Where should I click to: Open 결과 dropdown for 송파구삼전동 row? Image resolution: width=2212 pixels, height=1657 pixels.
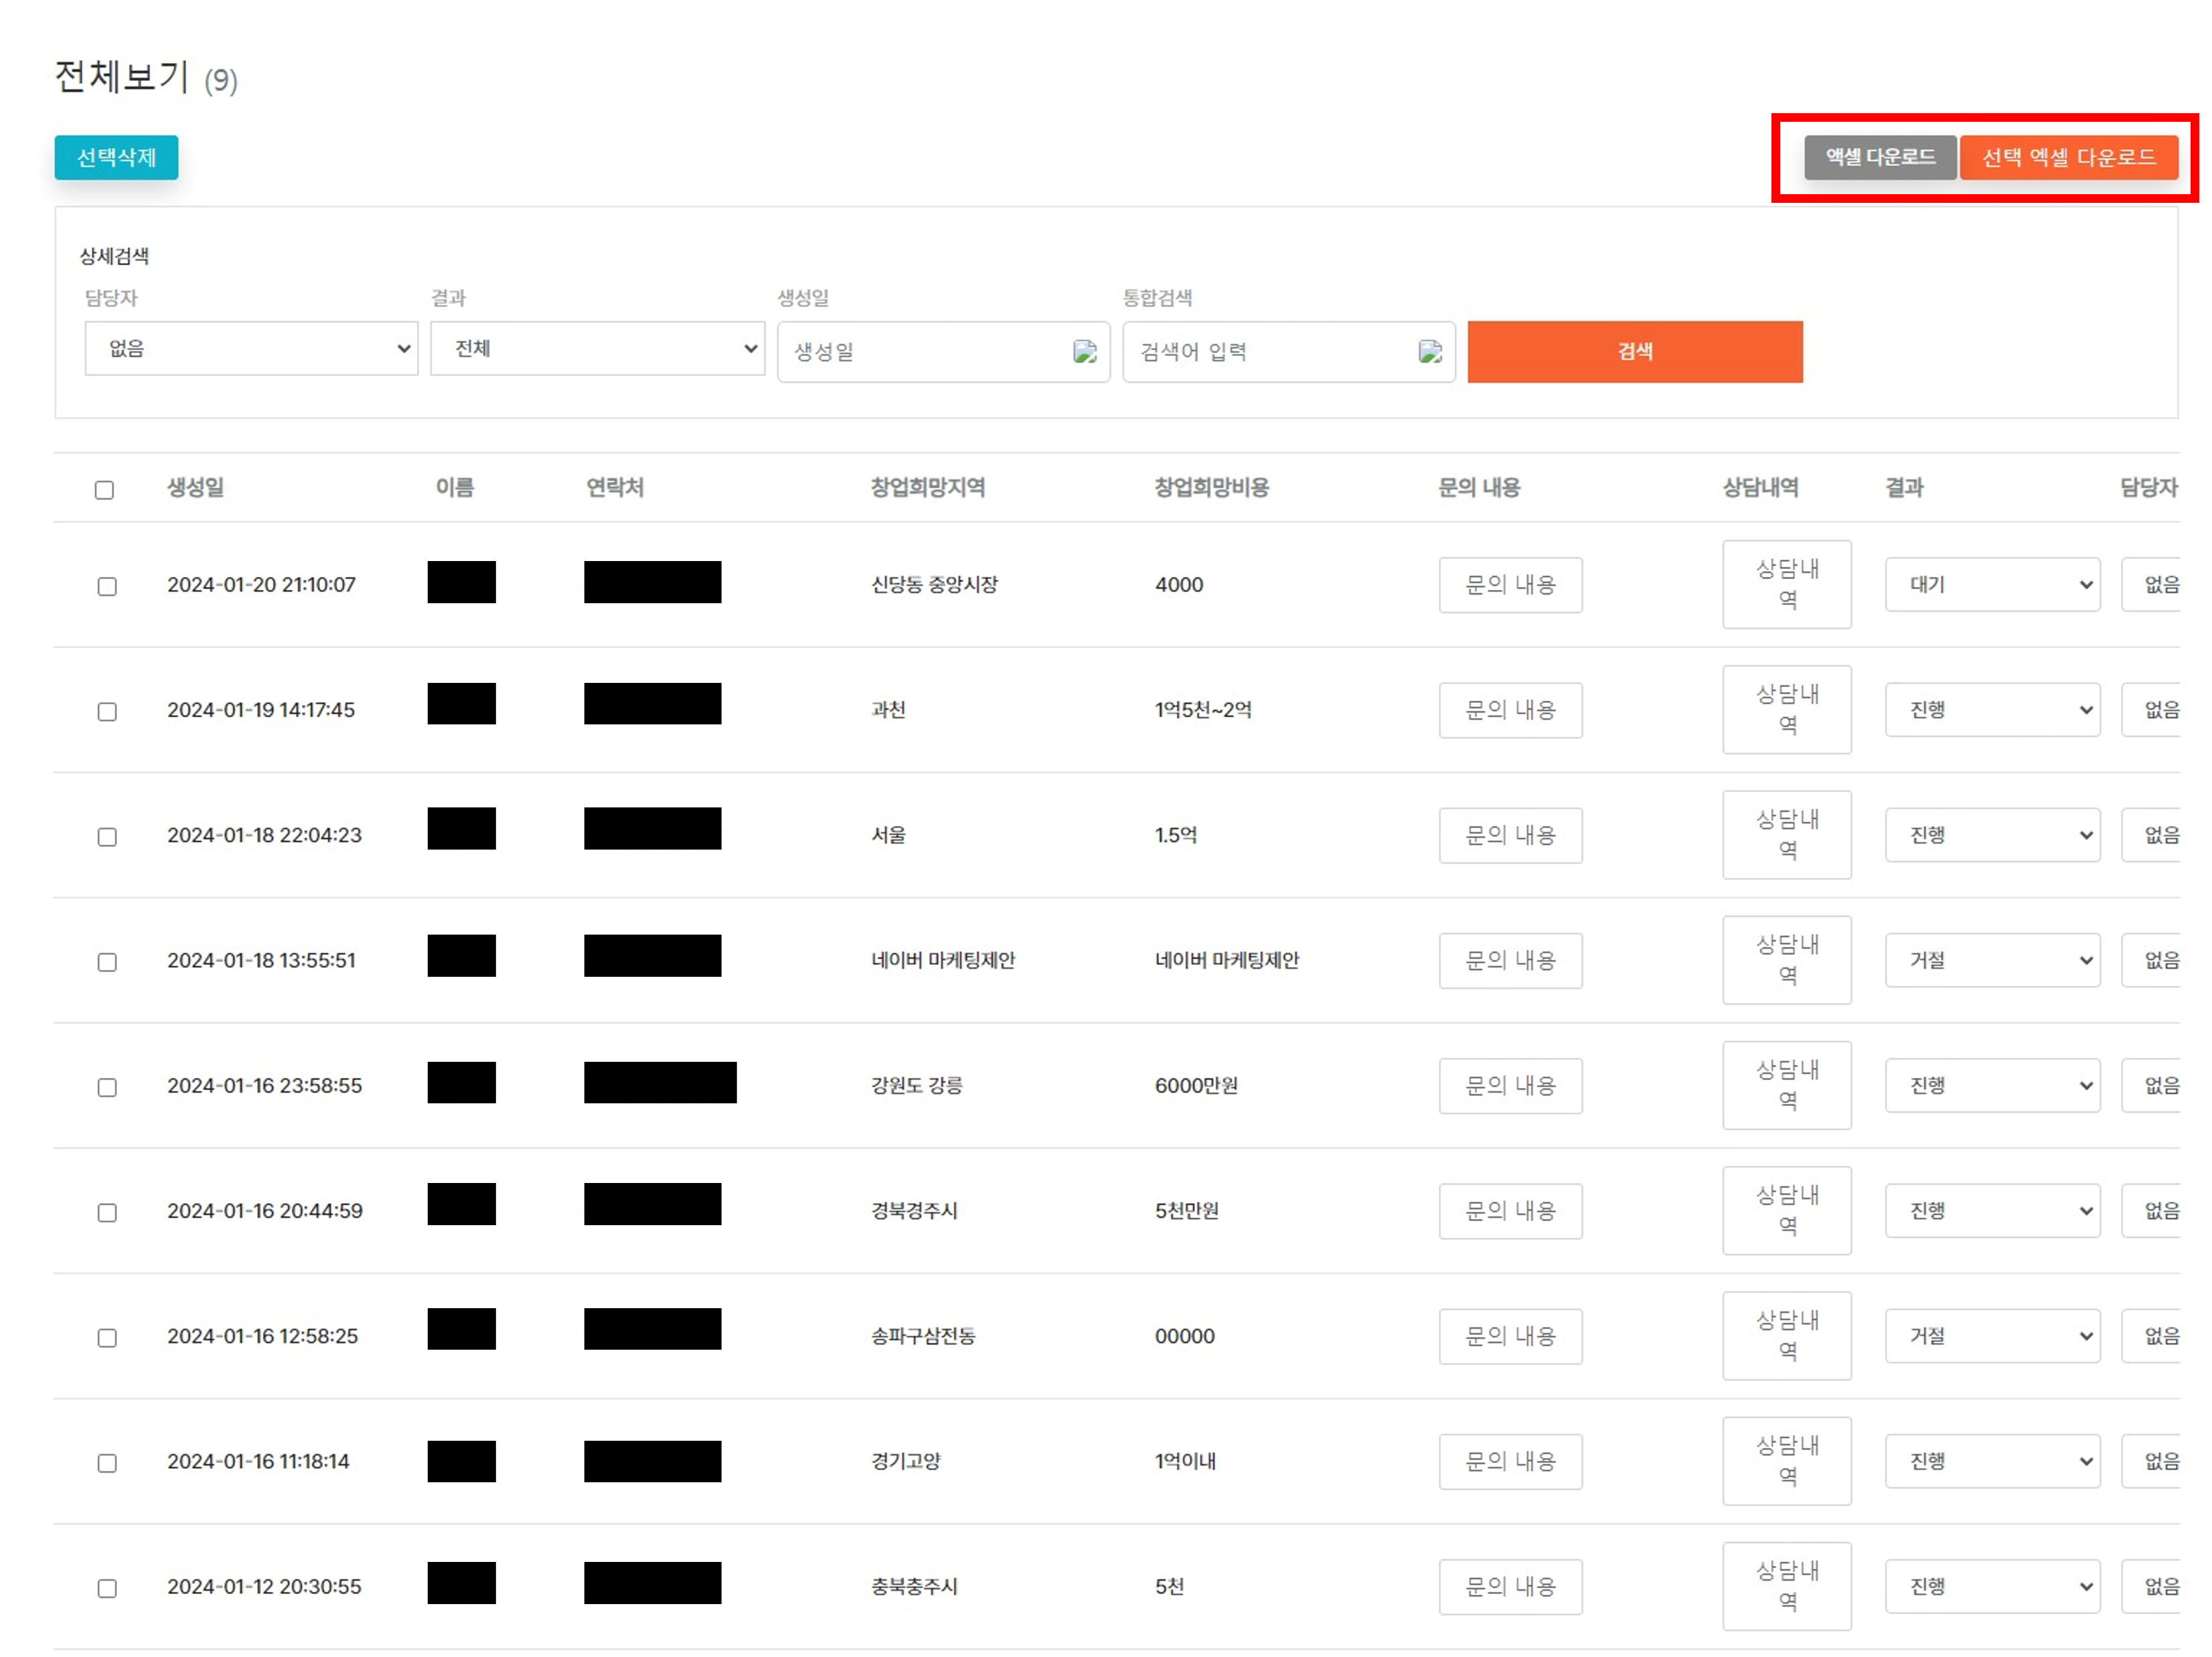pyautogui.click(x=1992, y=1335)
